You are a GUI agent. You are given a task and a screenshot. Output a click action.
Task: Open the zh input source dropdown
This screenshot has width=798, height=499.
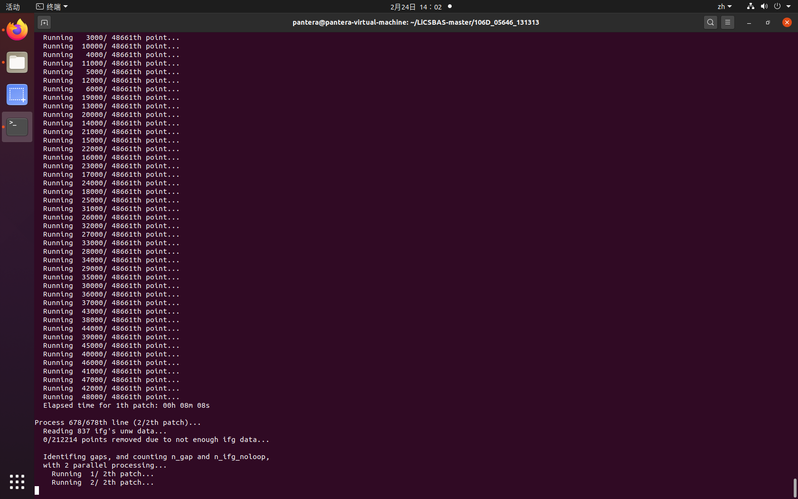724,7
